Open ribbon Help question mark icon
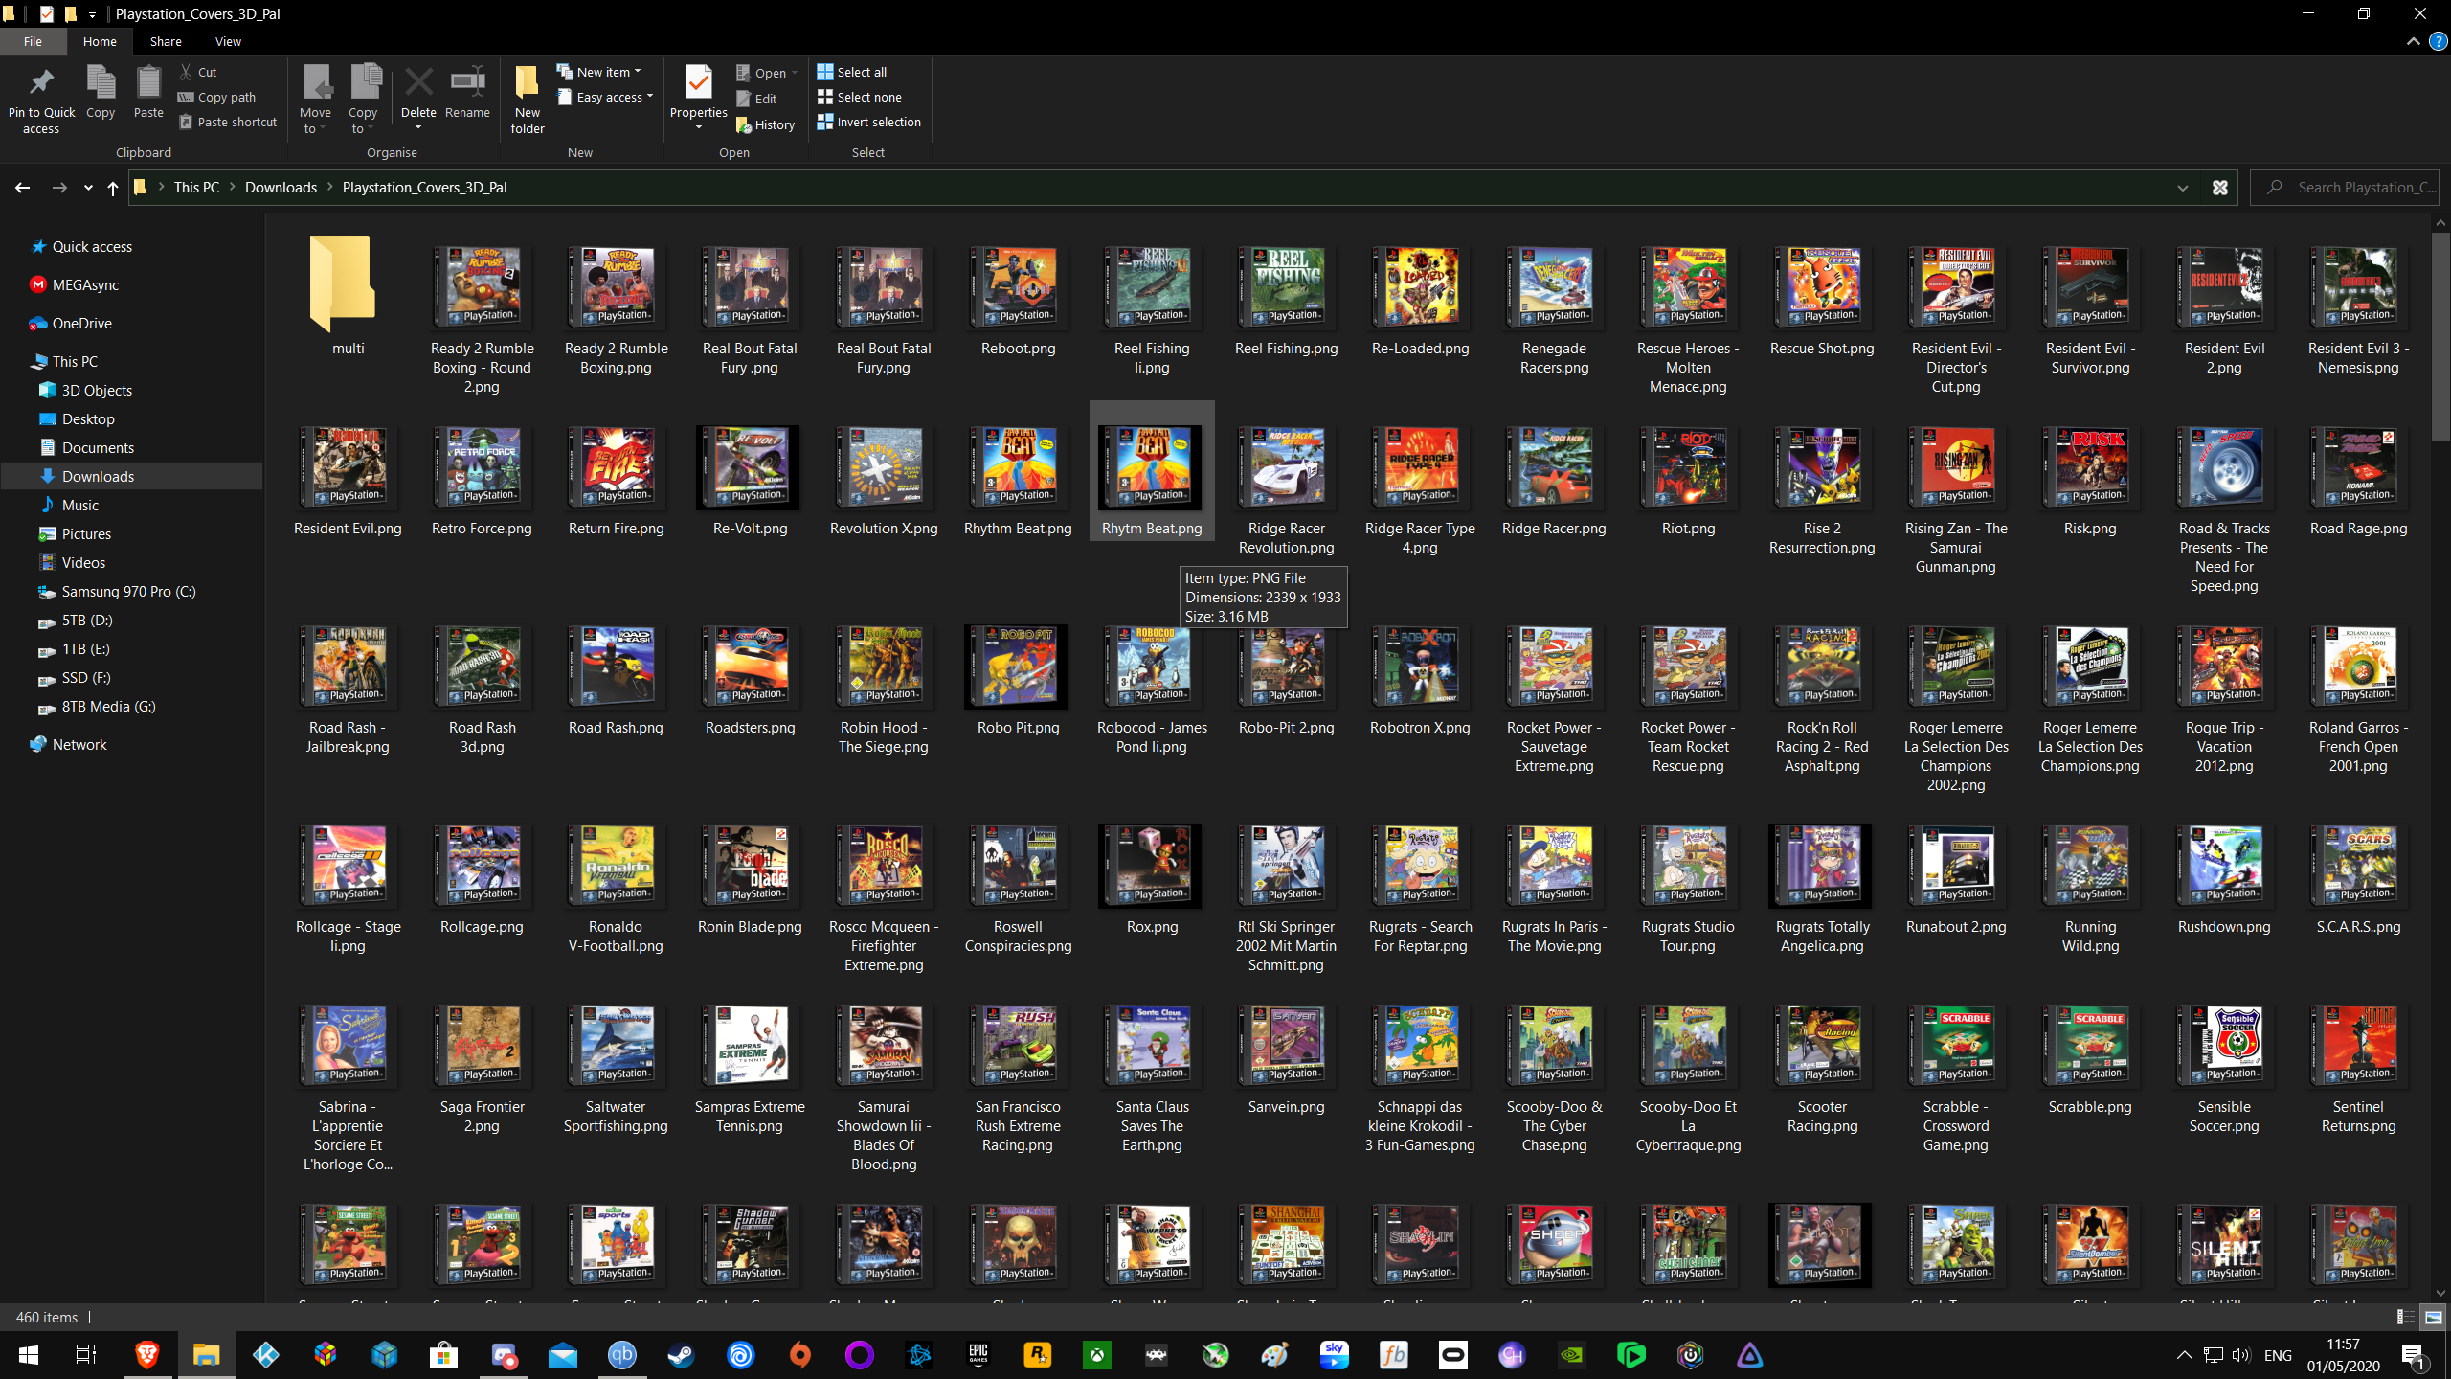Viewport: 2451px width, 1379px height. [x=2438, y=41]
